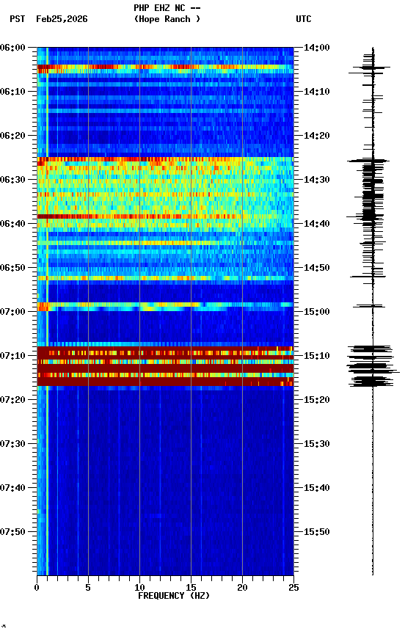Image resolution: width=405 pixels, height=634 pixels.
Task: Click the 07:00 PST time label
Action: click(x=12, y=312)
